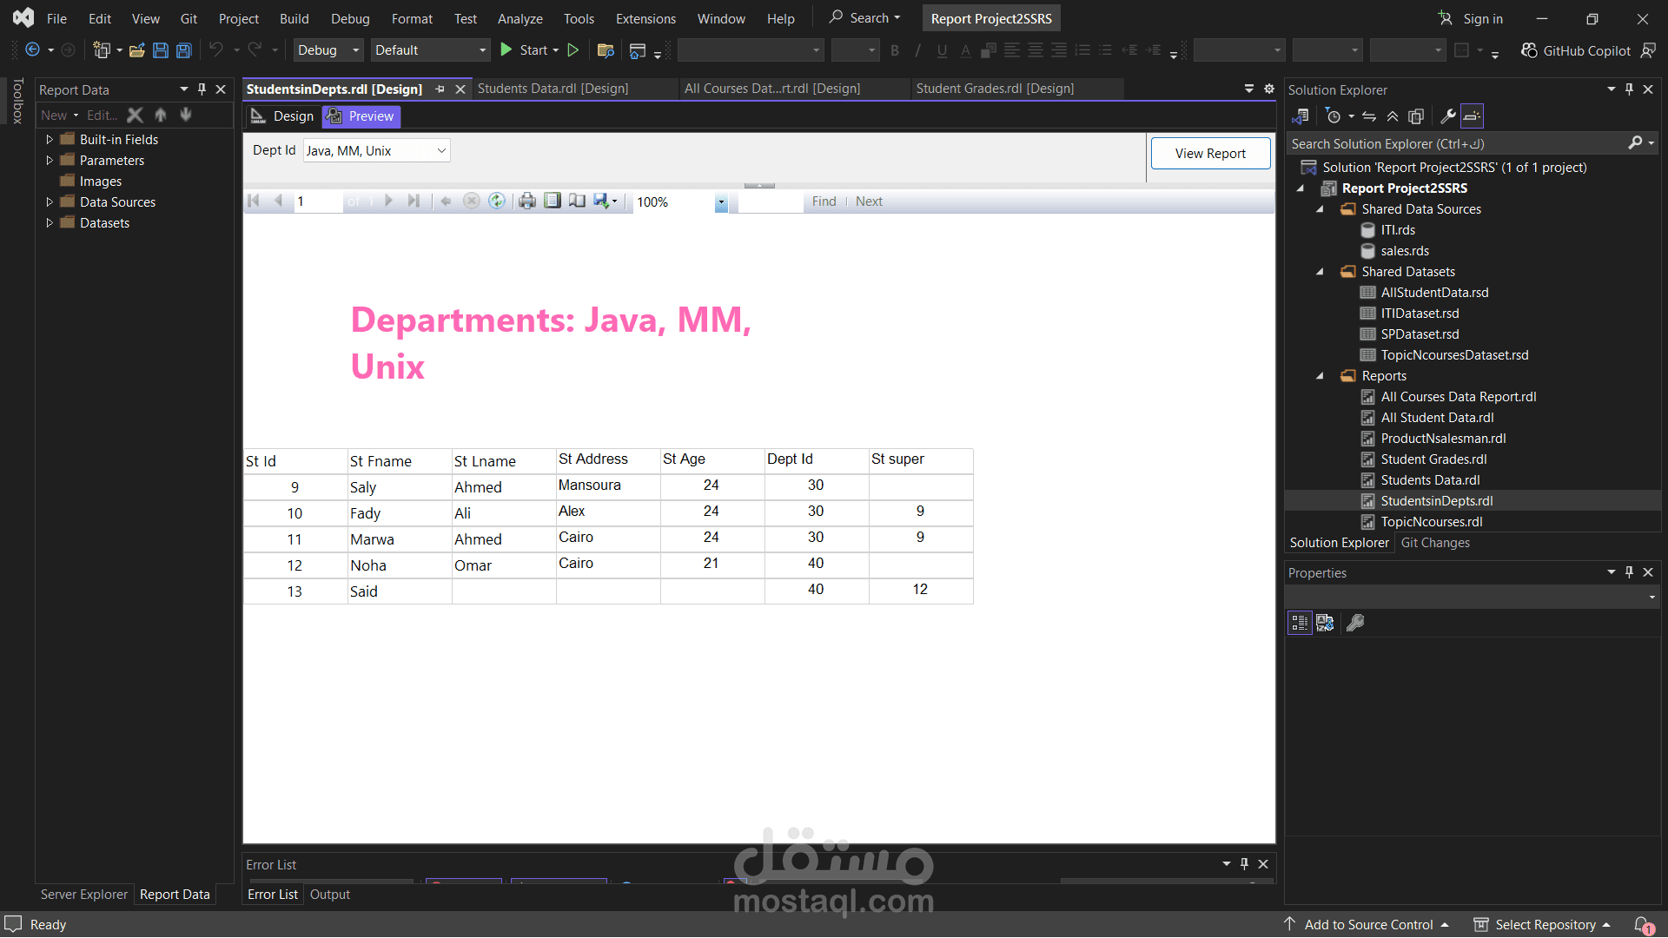This screenshot has height=938, width=1668.
Task: Click the Save All toolbar icon
Action: click(183, 50)
